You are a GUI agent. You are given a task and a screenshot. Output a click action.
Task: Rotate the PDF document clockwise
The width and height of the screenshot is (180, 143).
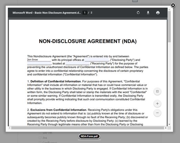138,13
